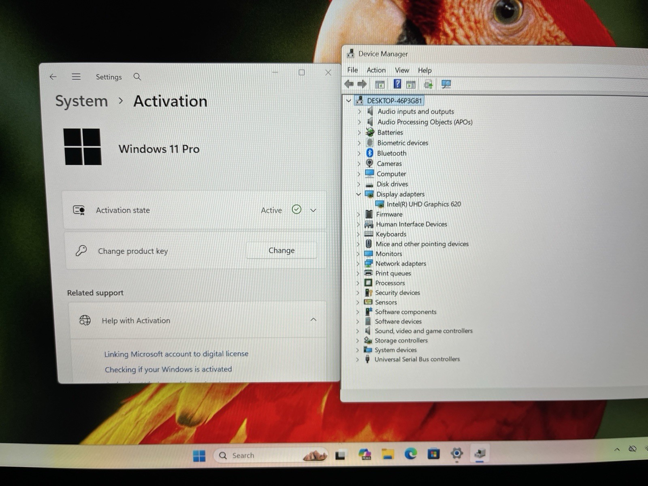Click the Windows Start button
This screenshot has width=648, height=486.
click(199, 456)
